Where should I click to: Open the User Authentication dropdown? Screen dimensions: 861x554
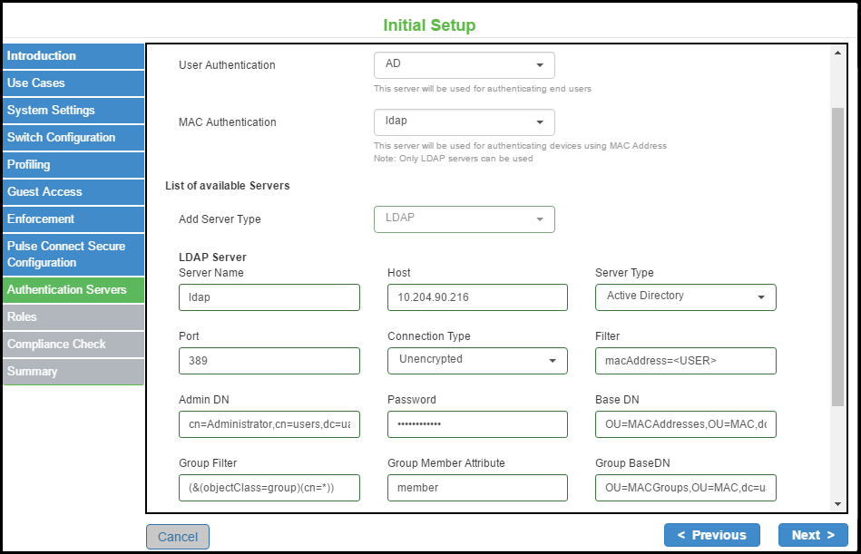[464, 65]
